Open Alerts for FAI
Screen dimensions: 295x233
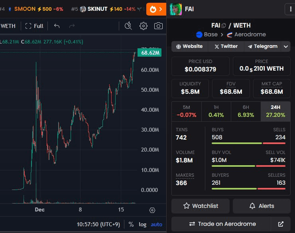[262, 206]
